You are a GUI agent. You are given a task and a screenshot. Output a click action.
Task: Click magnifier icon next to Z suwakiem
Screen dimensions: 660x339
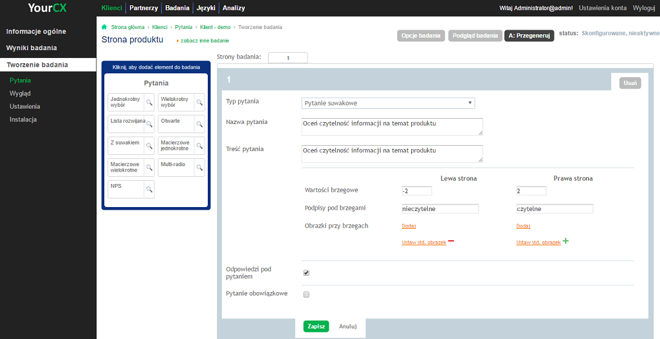[x=149, y=146]
